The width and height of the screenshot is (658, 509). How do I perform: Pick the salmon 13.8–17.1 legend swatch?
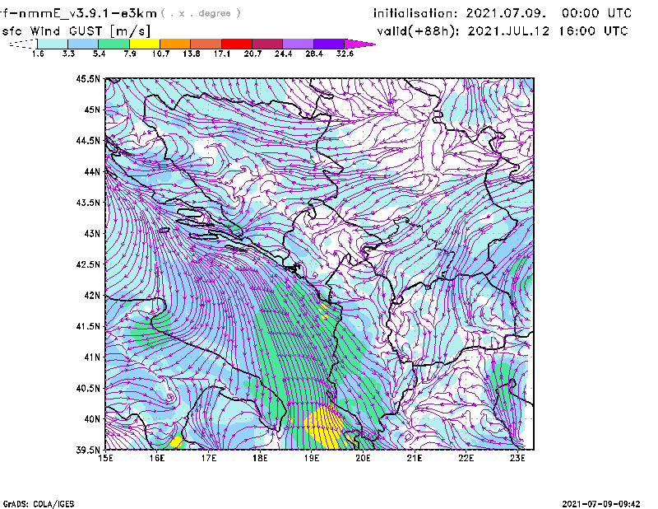[206, 44]
